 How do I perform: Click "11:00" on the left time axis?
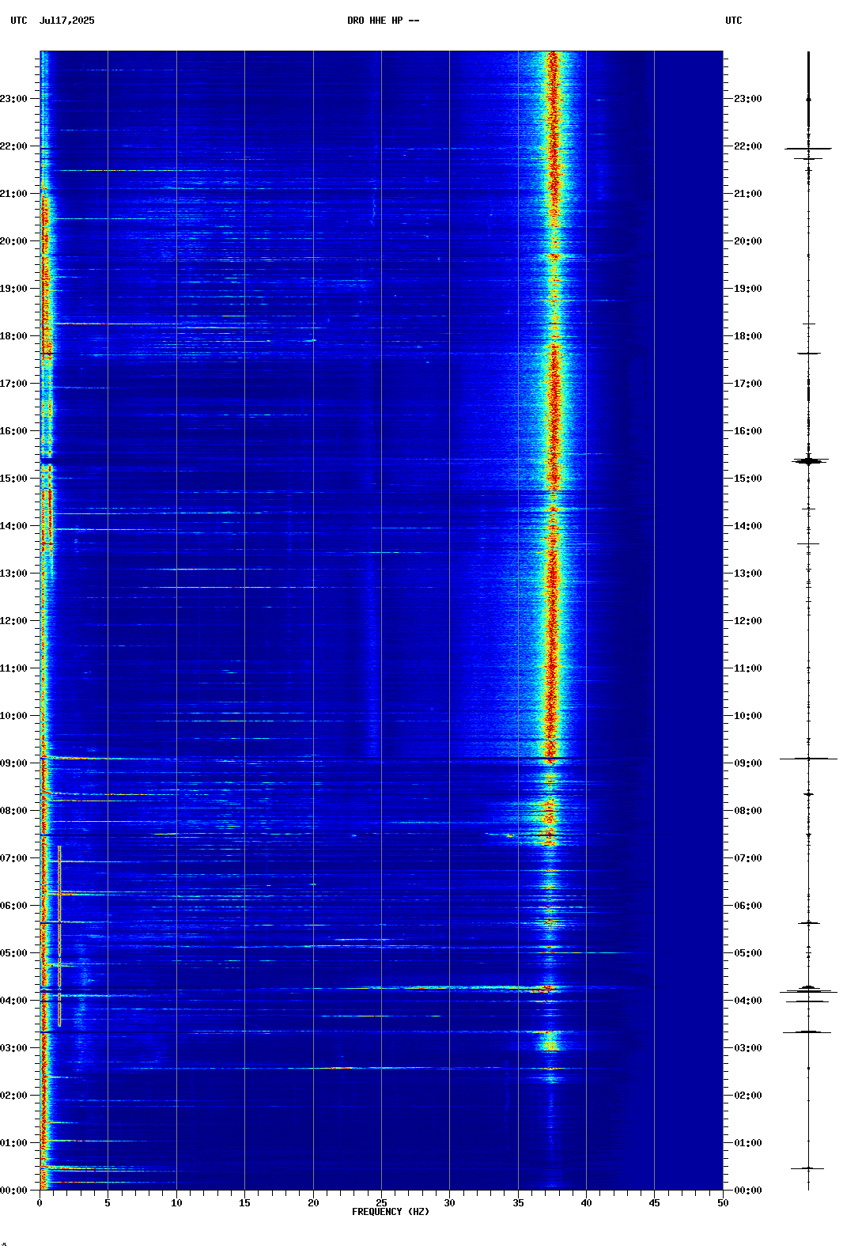coord(13,668)
